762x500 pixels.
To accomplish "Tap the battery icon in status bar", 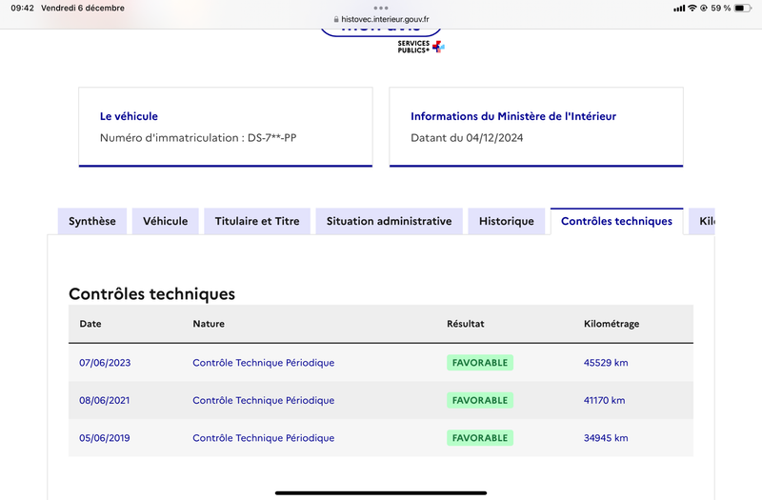I will tap(743, 9).
